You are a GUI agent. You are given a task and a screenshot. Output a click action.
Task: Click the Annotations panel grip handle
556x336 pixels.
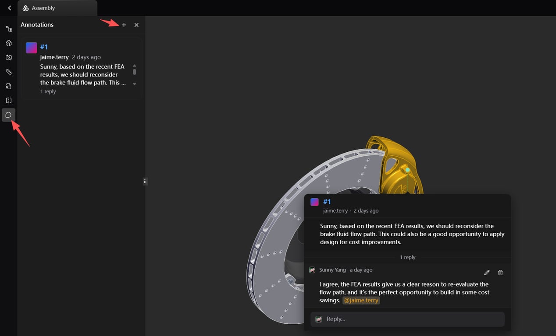[x=145, y=181]
